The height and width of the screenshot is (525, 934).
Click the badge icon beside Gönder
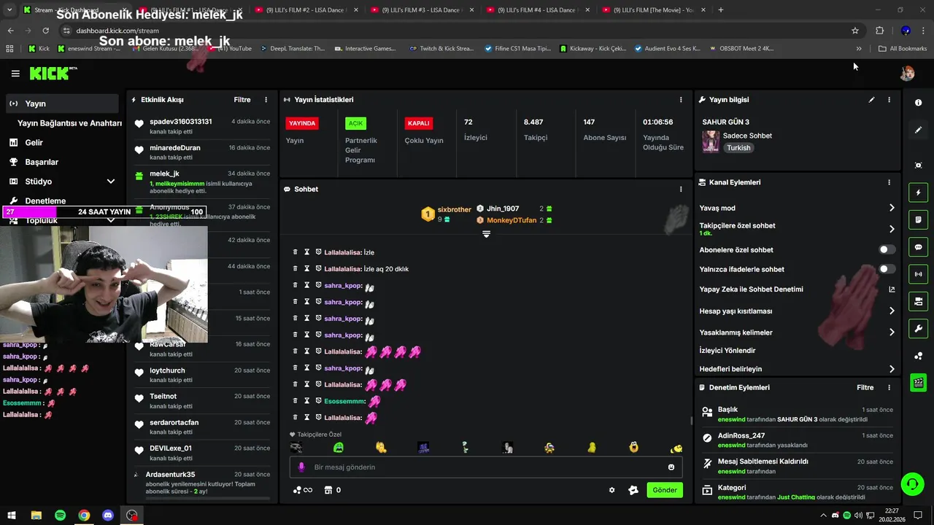coord(633,490)
